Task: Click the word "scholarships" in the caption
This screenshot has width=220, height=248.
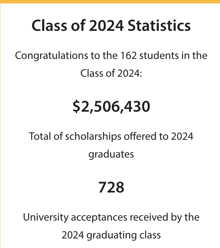Action: (x=93, y=137)
